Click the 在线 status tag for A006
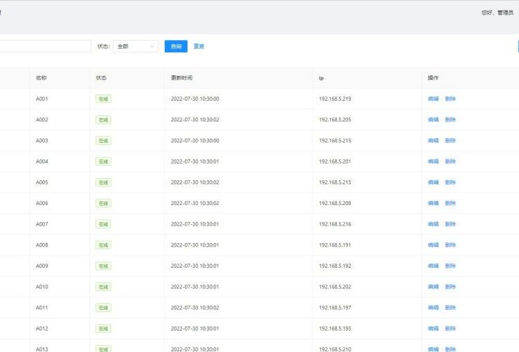 [103, 203]
